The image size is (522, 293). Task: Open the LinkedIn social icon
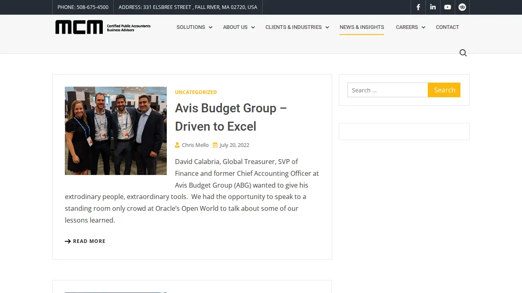point(433,7)
